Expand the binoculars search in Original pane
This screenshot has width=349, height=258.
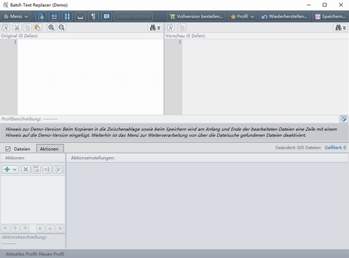point(155,28)
